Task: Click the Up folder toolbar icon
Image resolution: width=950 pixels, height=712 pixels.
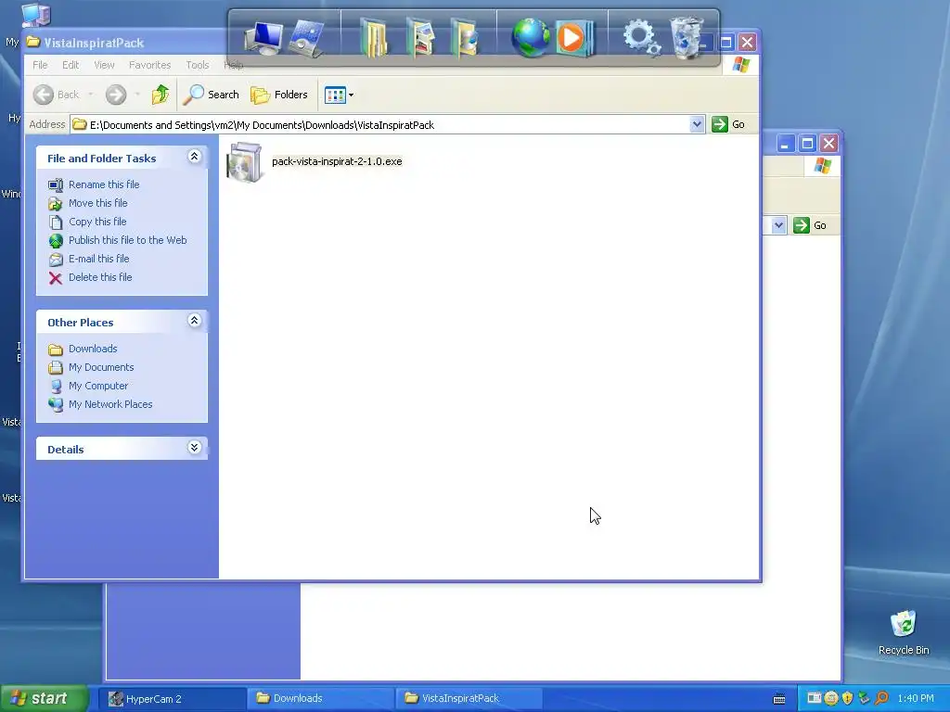Action: click(160, 95)
